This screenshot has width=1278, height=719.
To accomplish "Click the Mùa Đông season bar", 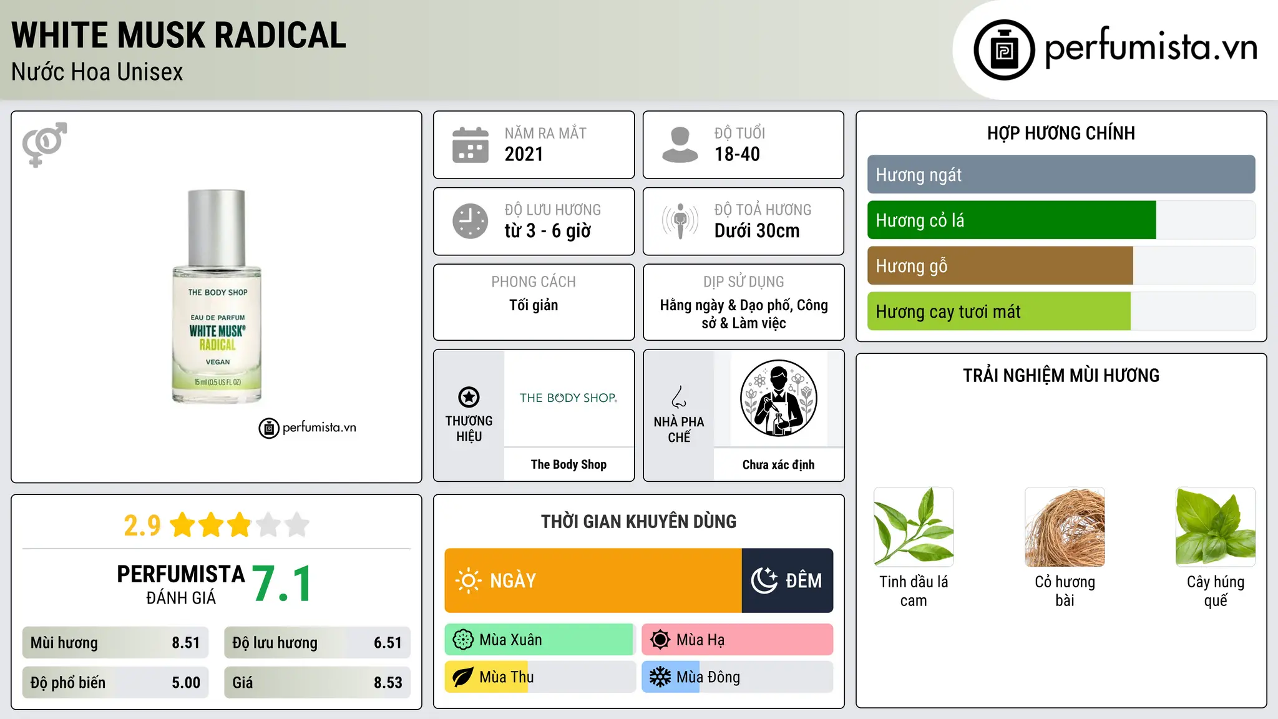I will [x=738, y=677].
